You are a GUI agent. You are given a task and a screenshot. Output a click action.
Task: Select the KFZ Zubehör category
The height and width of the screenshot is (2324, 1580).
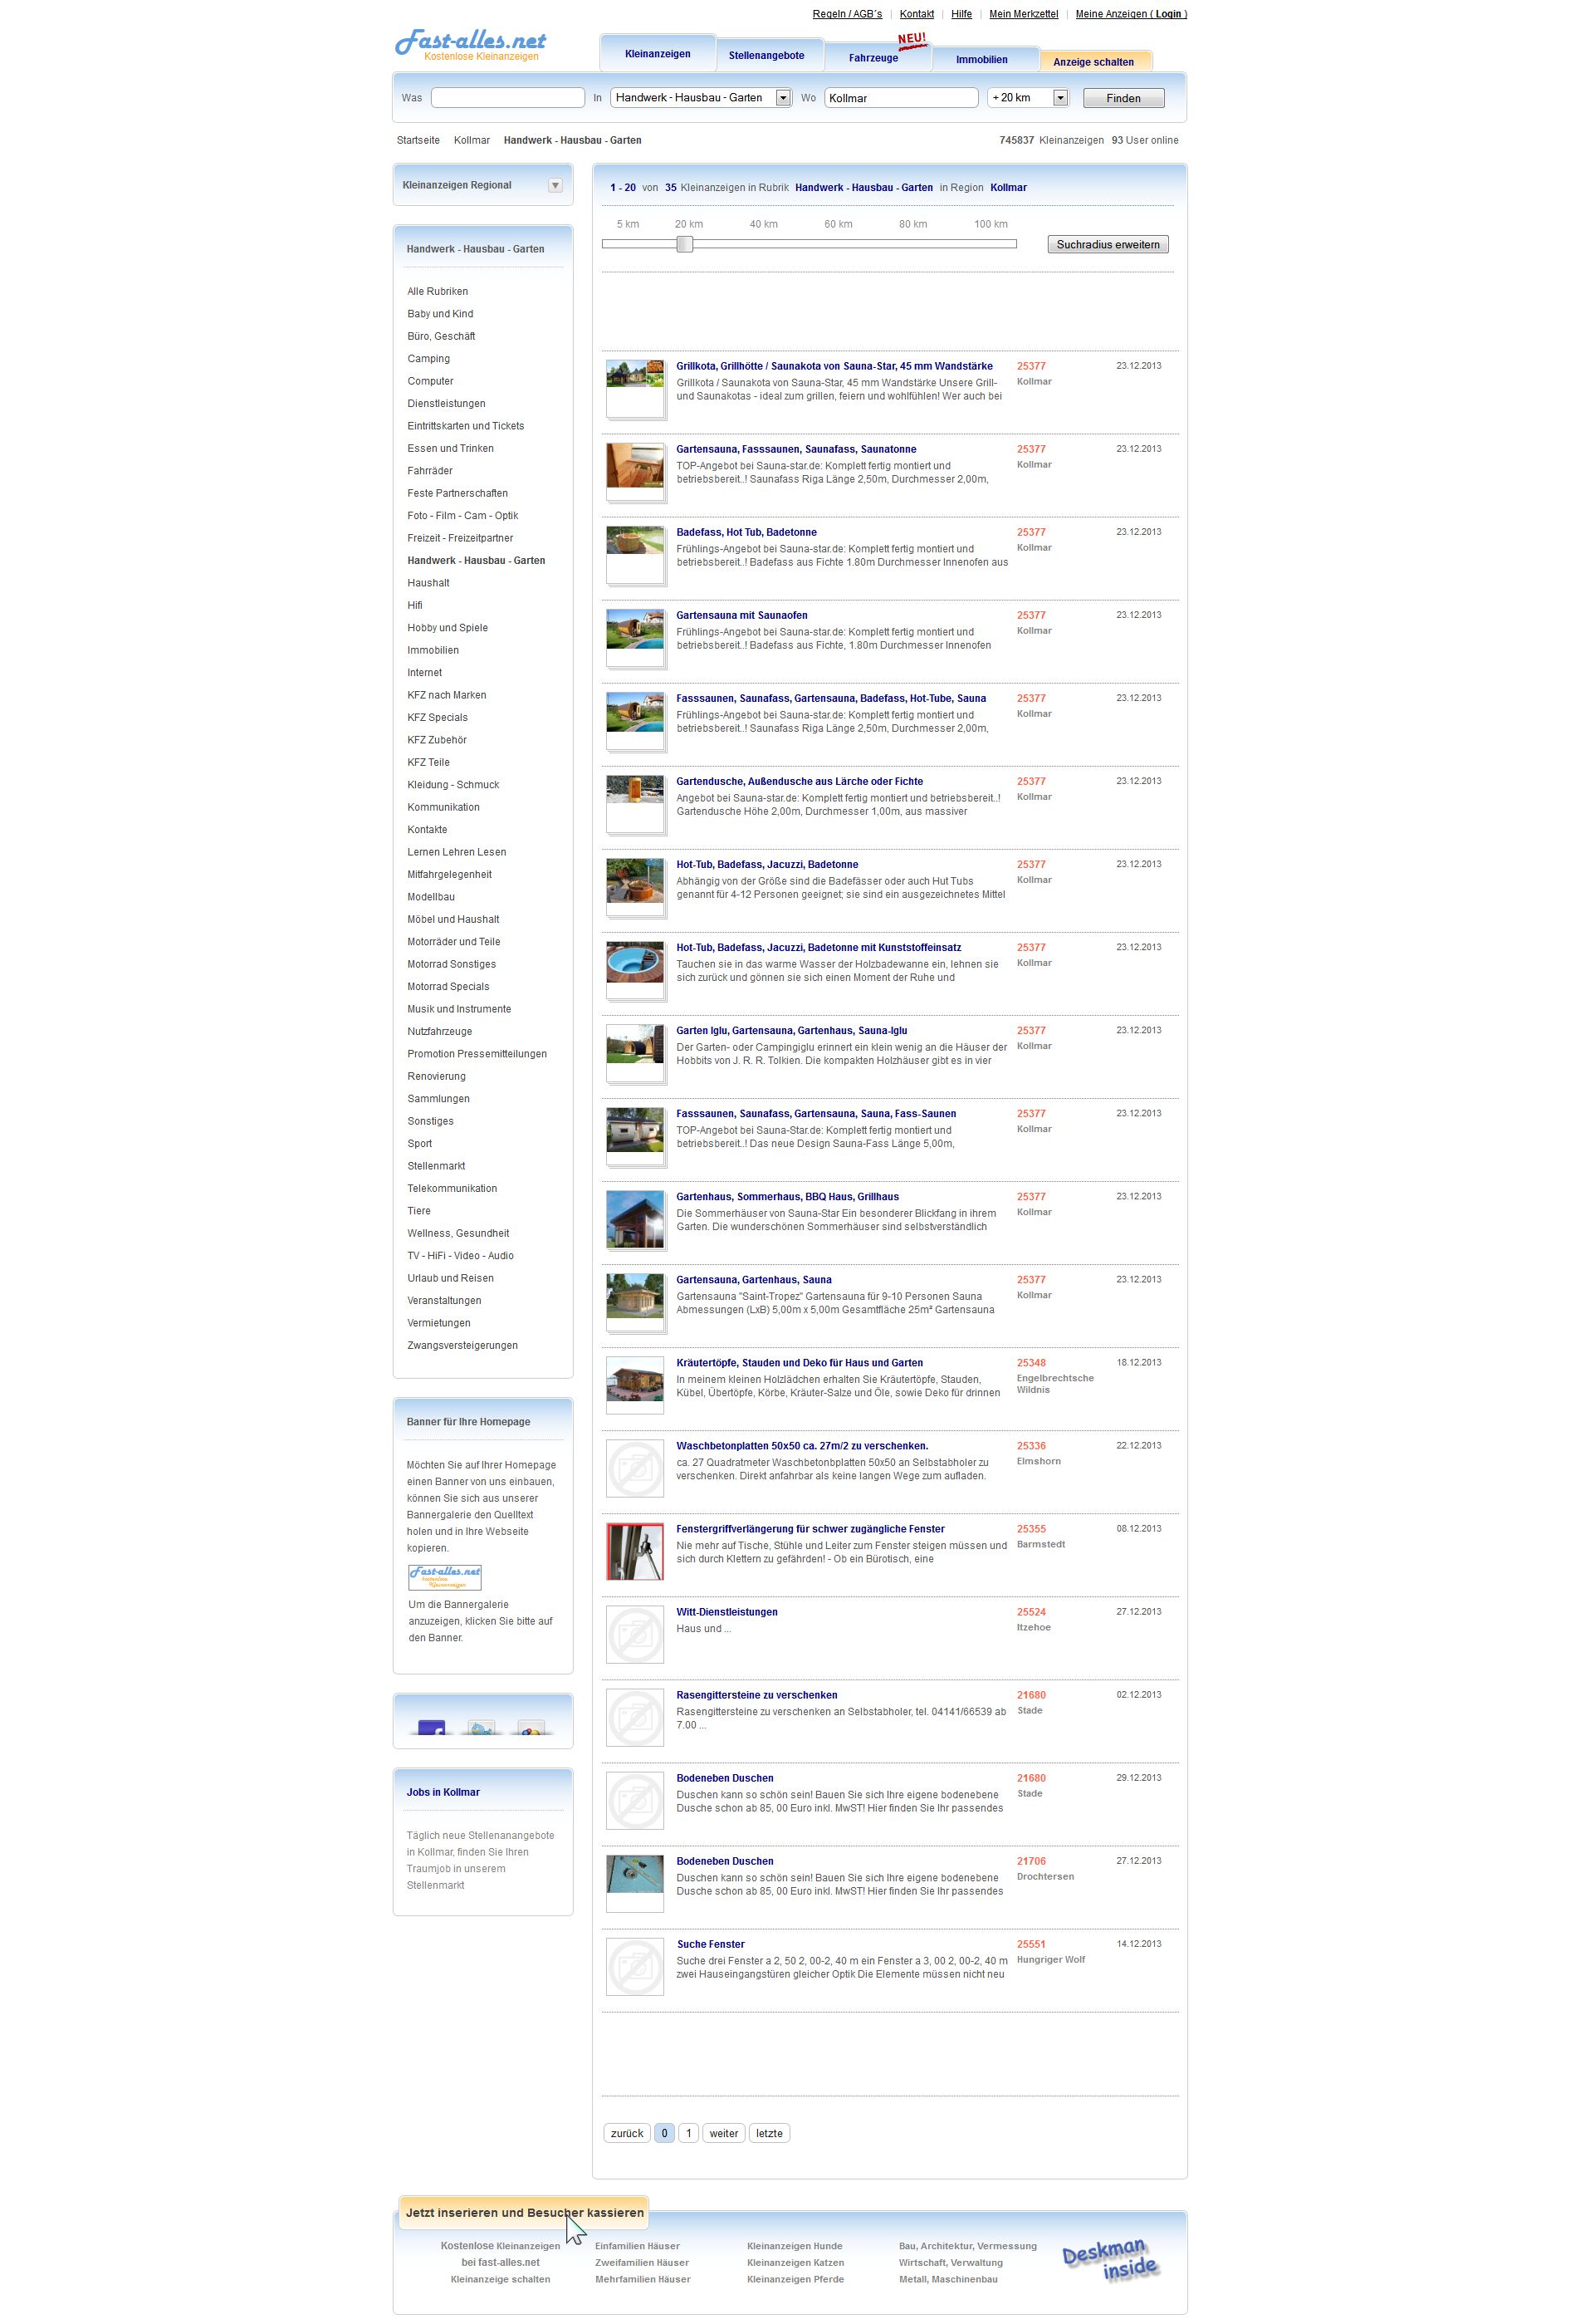coord(437,740)
